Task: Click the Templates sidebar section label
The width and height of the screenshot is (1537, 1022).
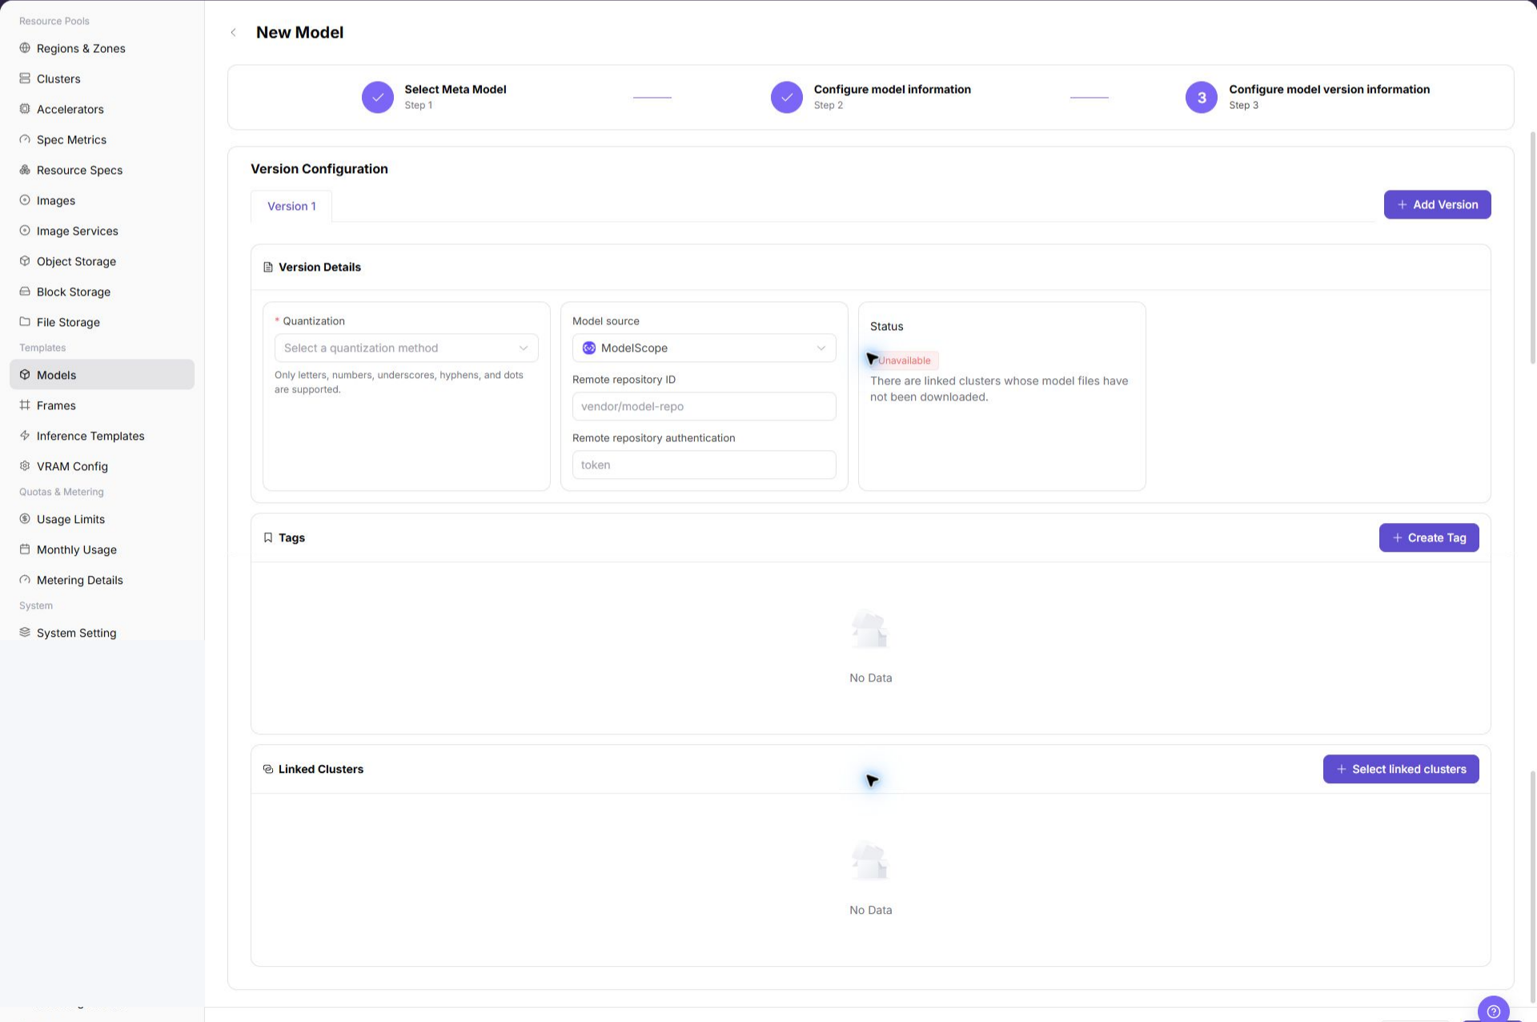Action: pos(42,348)
